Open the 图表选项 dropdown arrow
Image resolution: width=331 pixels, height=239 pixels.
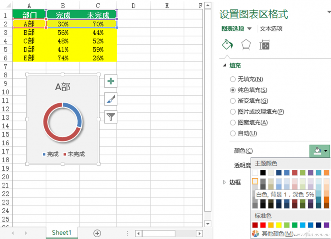click(249, 29)
